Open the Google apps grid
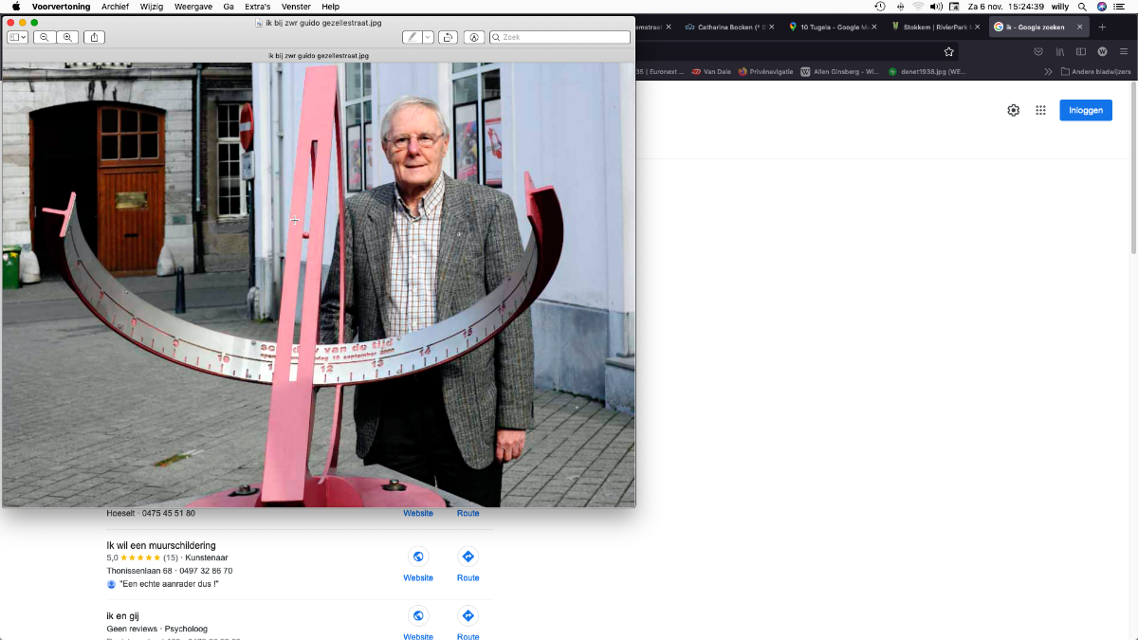 pyautogui.click(x=1040, y=110)
